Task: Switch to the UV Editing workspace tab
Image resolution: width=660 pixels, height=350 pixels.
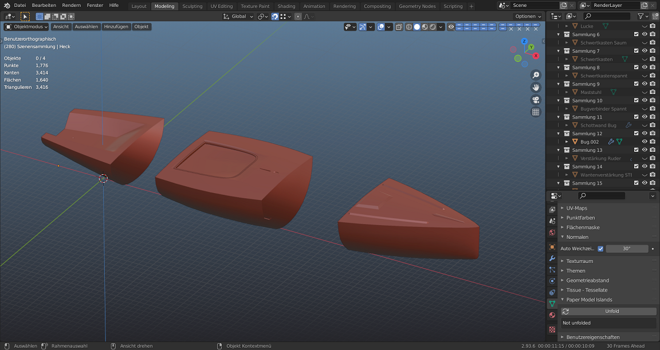Action: click(221, 6)
